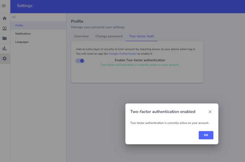Viewport: 245px width, 162px height.
Task: Open the inbox tray icon
Action: pos(4,28)
